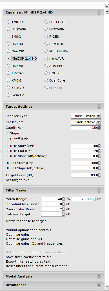Screen dimensions: 109x291
Task: Click Export filter settings as text
Action: 28,261
